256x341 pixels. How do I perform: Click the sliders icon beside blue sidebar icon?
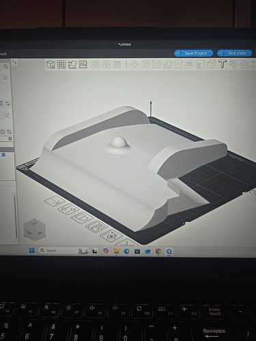[8, 104]
